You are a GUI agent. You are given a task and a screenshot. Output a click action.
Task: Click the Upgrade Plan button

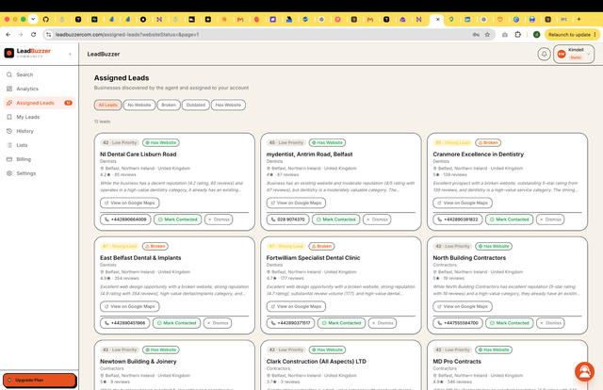[x=40, y=380]
